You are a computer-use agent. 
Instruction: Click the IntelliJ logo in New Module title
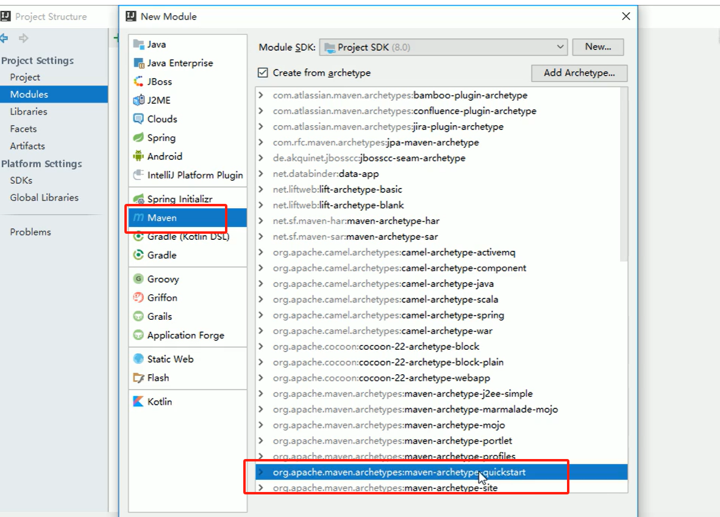point(131,16)
